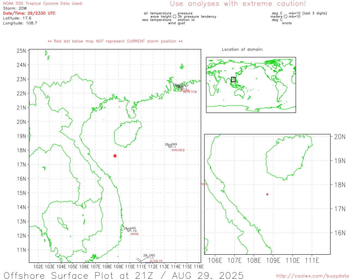Click '3h pressure tendency' legend label
Viewport: 349px width, 279px height.
click(197, 17)
